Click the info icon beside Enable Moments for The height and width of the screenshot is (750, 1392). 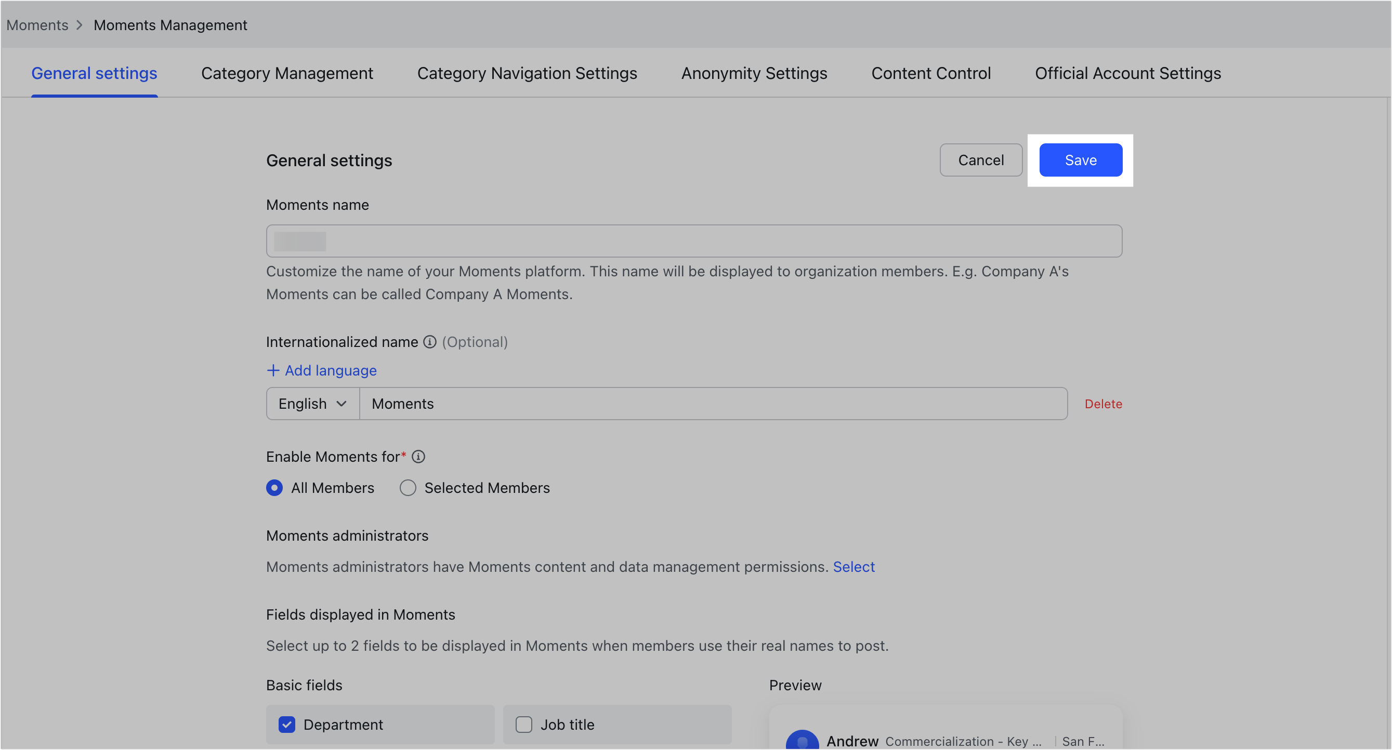(x=418, y=457)
